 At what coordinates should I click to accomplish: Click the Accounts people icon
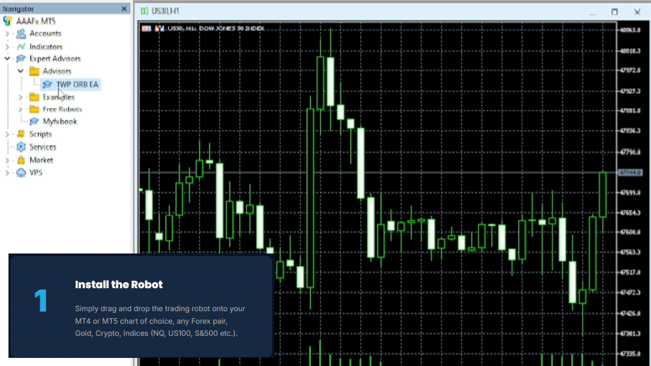pos(21,34)
